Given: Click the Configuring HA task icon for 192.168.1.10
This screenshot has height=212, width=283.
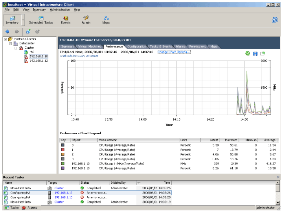Looking at the screenshot, I should pos(6,197).
